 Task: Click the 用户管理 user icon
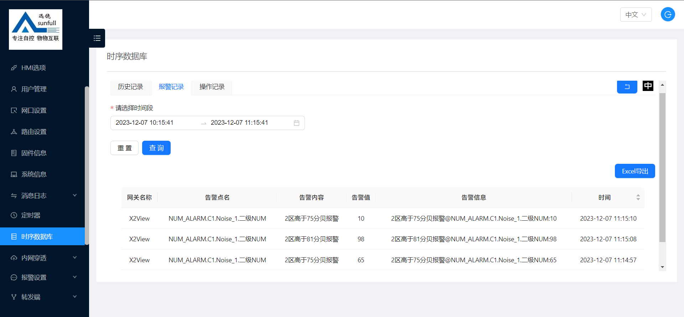[14, 89]
